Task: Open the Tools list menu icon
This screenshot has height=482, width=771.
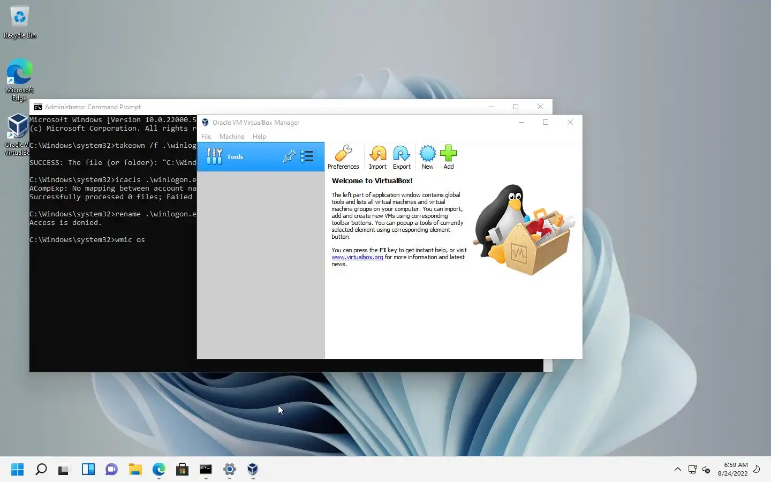Action: tap(307, 156)
